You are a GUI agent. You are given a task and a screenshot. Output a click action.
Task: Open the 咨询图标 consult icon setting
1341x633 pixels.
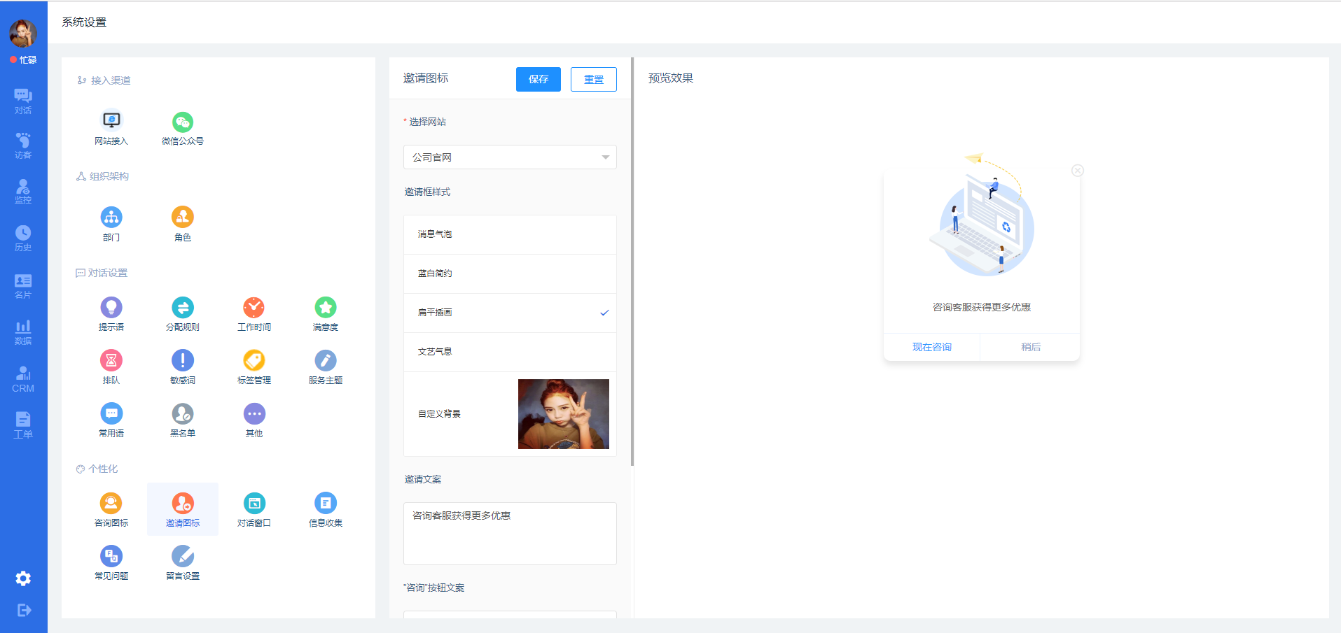(111, 510)
